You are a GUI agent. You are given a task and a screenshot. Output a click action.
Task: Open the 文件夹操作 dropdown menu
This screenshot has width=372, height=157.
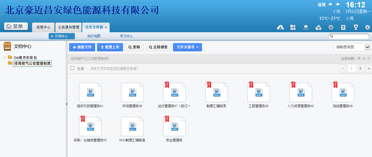(187, 47)
